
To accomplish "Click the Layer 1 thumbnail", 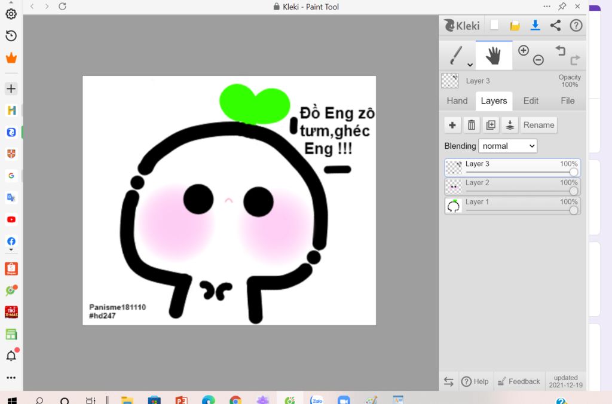I will (x=454, y=206).
